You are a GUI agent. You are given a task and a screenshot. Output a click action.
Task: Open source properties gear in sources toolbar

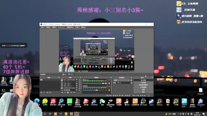(x=68, y=93)
